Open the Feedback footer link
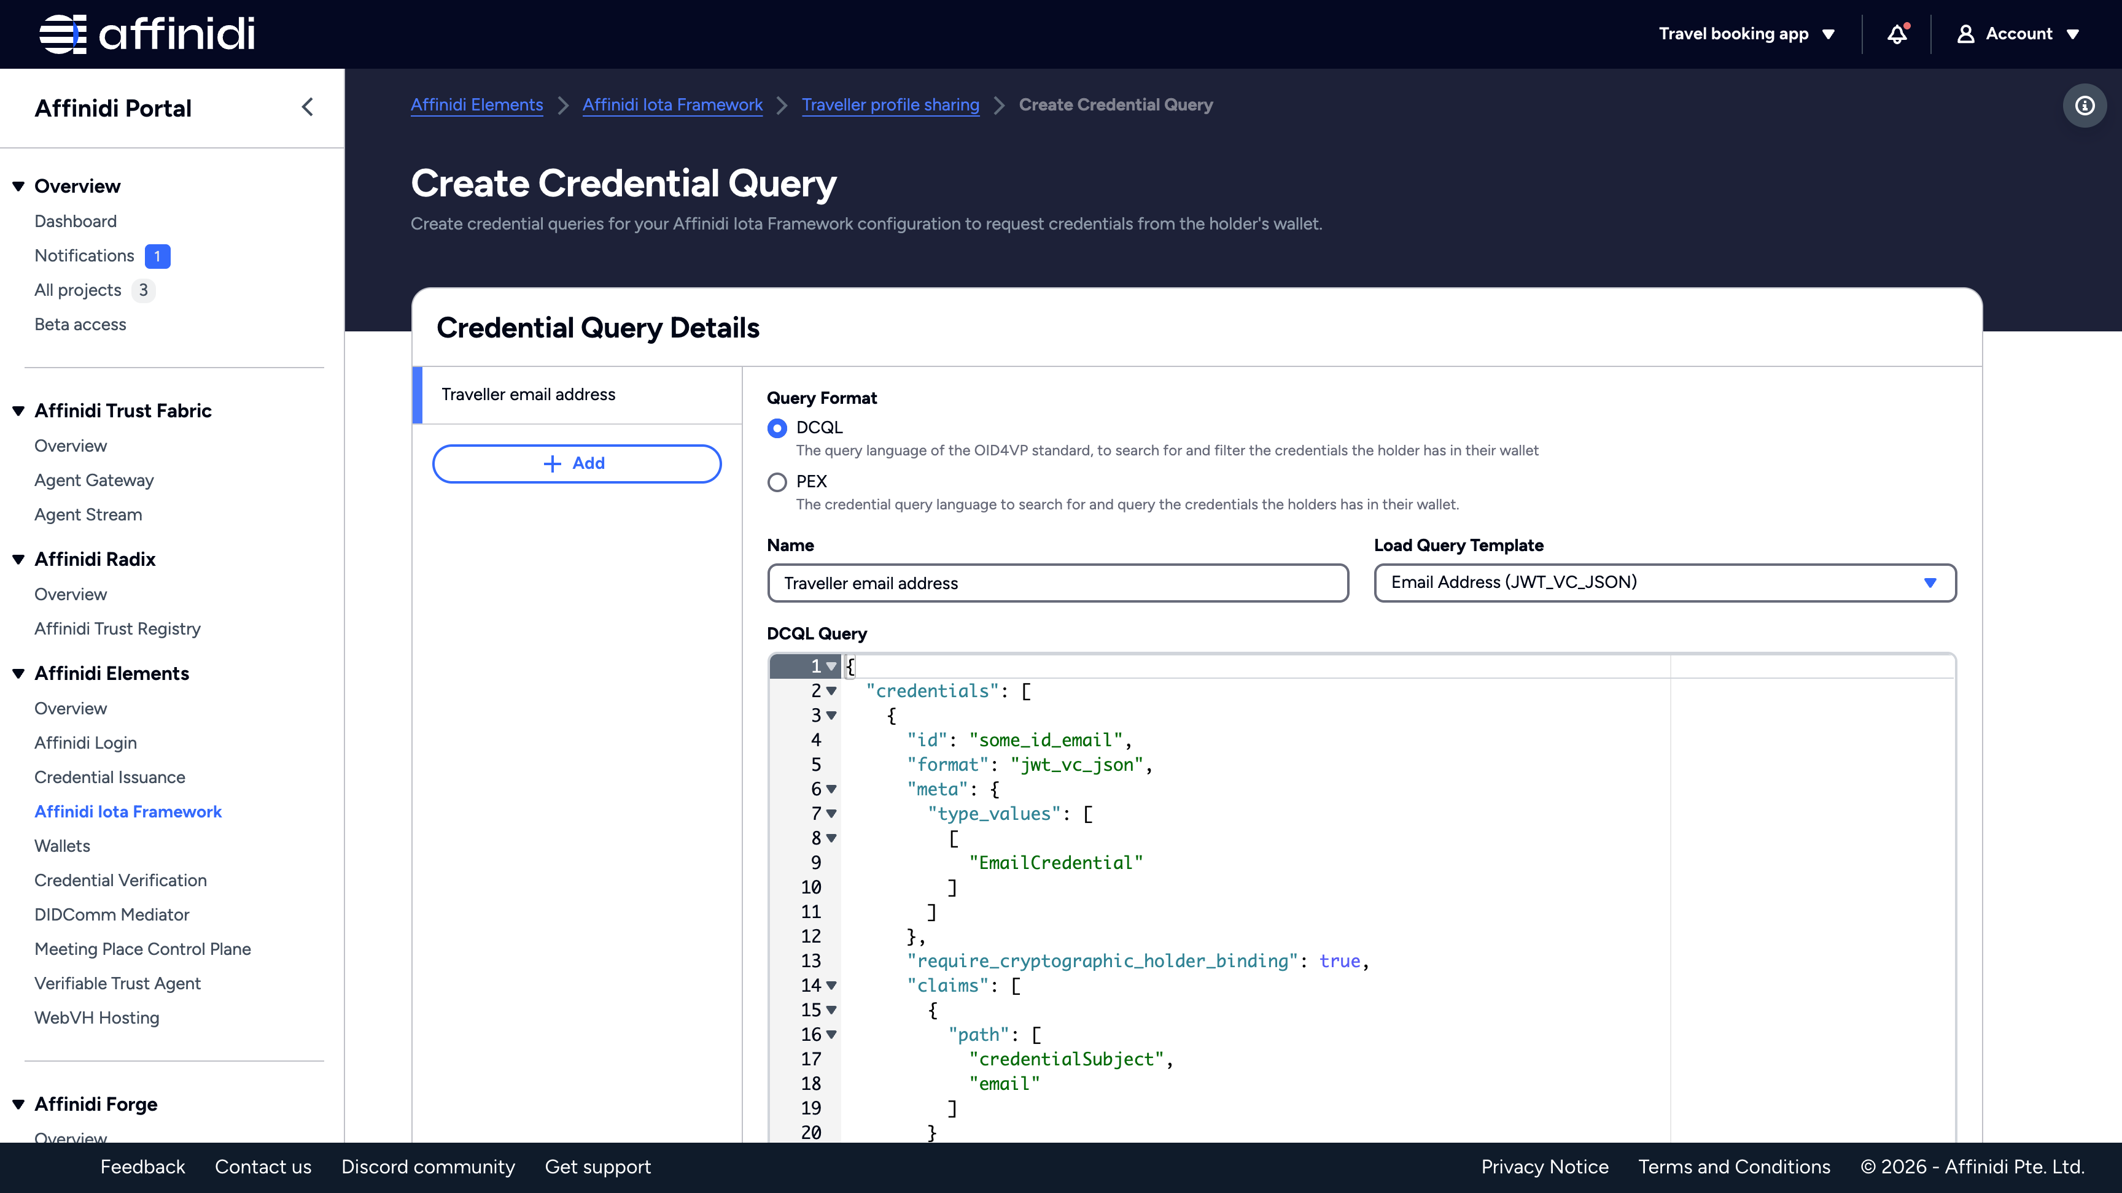 coord(142,1167)
